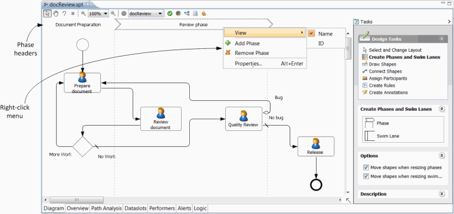
Task: Toggle the Name view checkmark option
Action: (311, 34)
